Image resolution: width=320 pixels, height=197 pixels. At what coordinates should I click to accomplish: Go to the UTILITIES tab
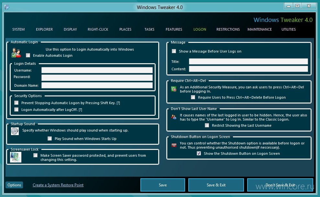(289, 29)
